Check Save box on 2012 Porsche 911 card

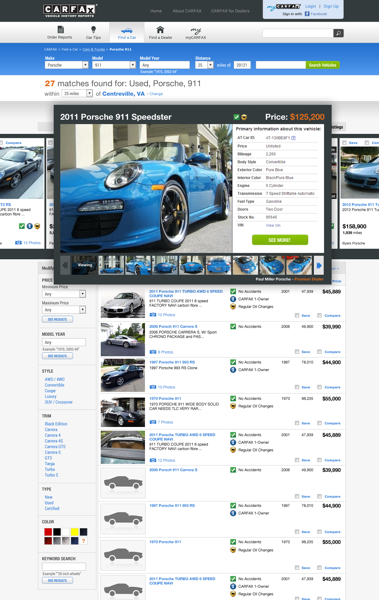345,142
